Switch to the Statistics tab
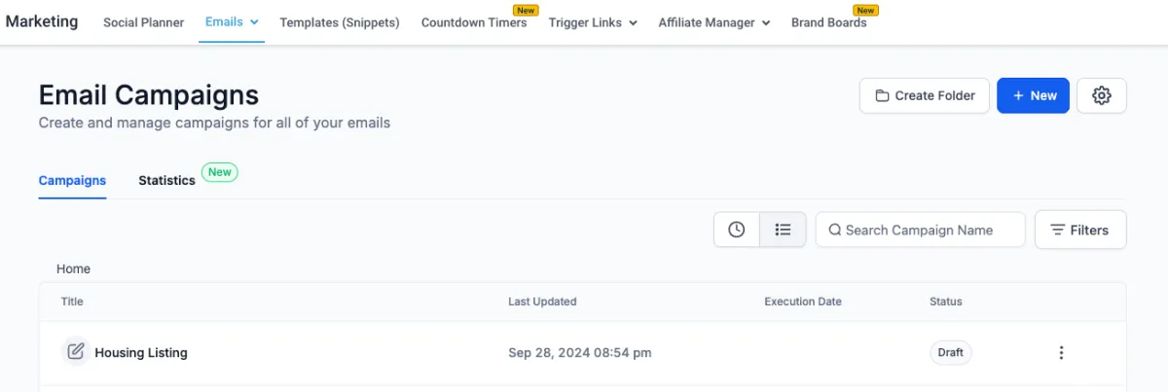The height and width of the screenshot is (392, 1168). click(166, 180)
